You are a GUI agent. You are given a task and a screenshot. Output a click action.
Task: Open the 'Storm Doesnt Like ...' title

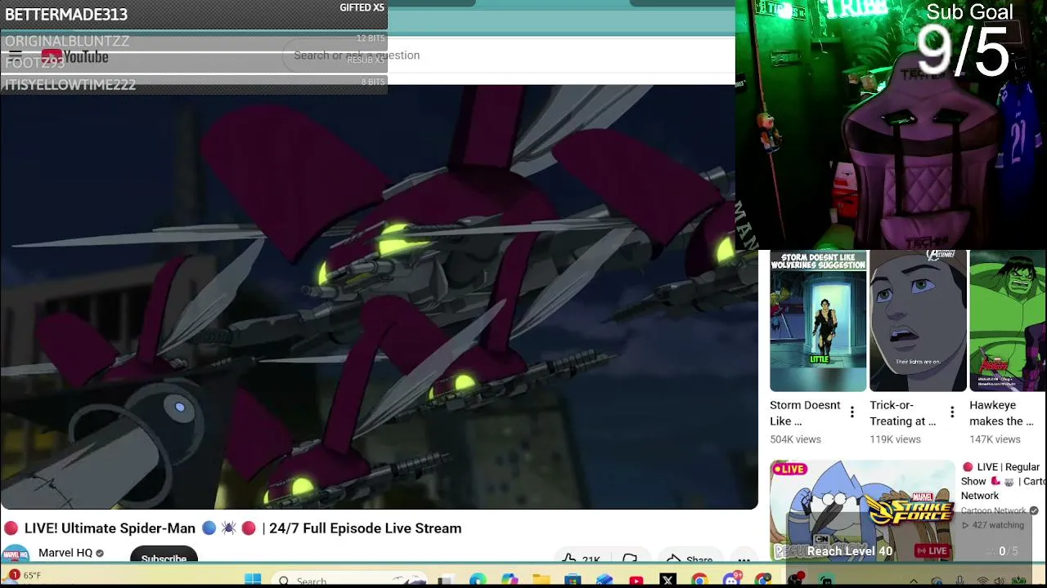805,413
